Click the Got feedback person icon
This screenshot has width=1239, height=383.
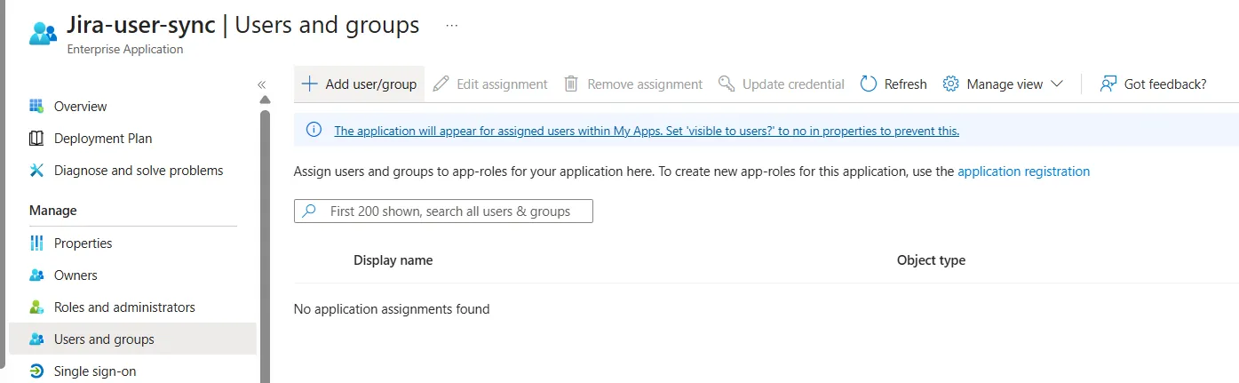click(x=1108, y=84)
